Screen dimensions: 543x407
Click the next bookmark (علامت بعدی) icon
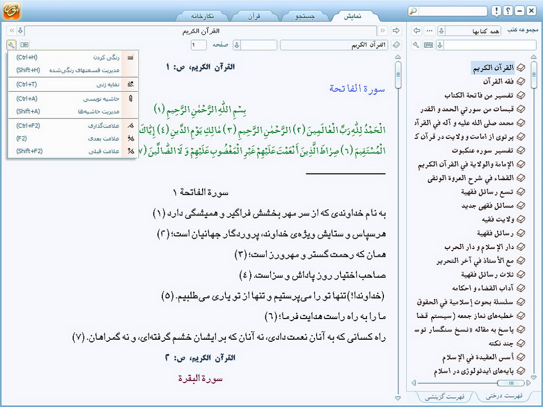coord(130,138)
